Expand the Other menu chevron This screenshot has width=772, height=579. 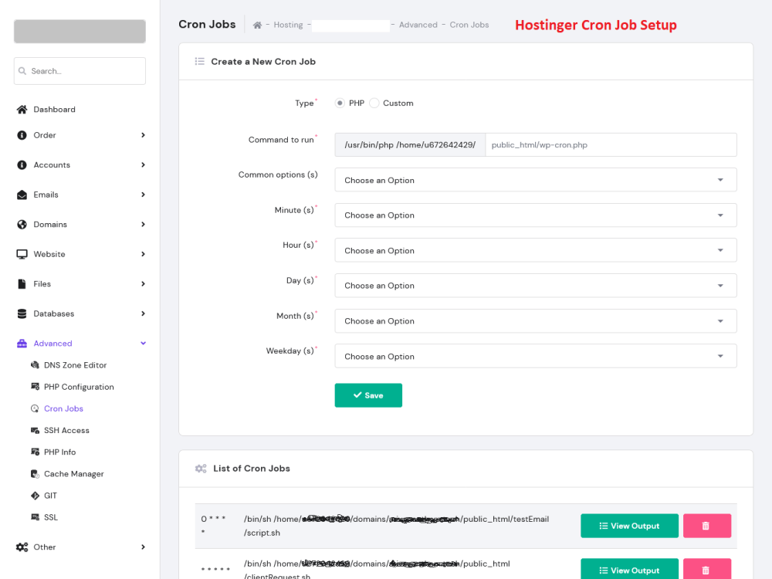pyautogui.click(x=144, y=547)
